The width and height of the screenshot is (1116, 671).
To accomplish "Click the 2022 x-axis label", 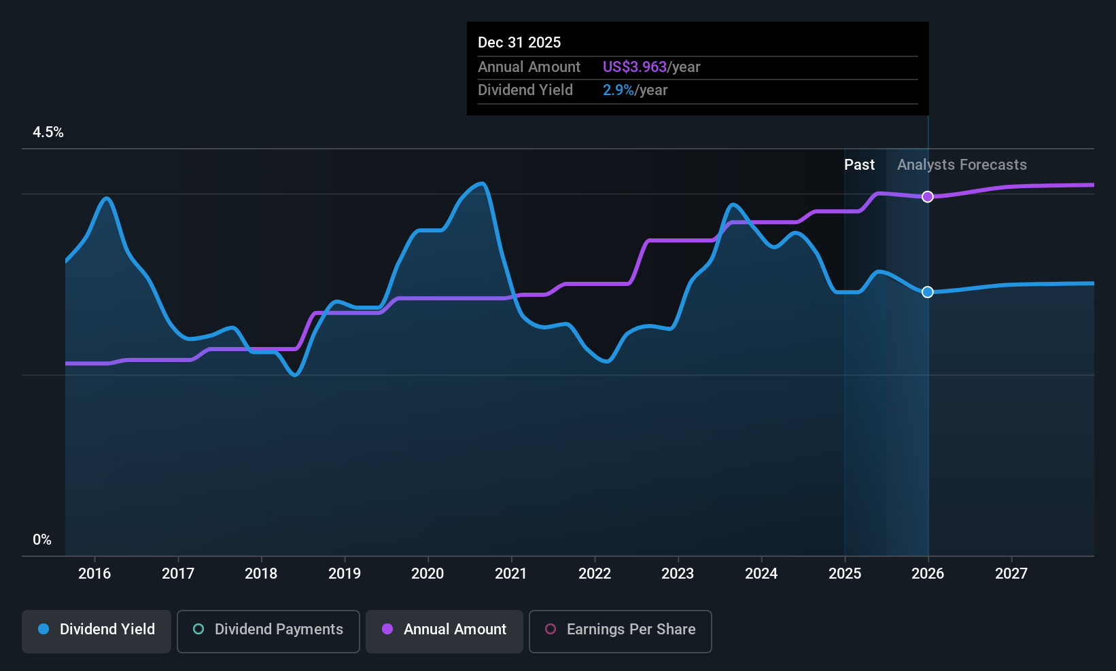I will (595, 574).
